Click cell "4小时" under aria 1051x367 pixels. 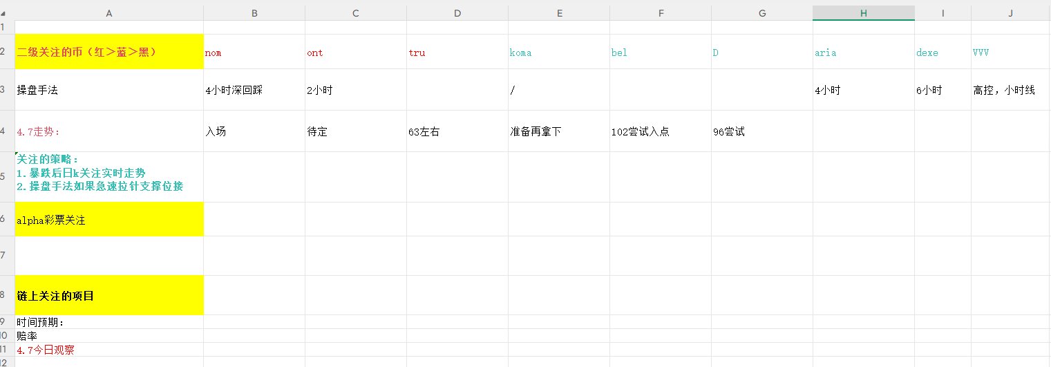pyautogui.click(x=864, y=90)
